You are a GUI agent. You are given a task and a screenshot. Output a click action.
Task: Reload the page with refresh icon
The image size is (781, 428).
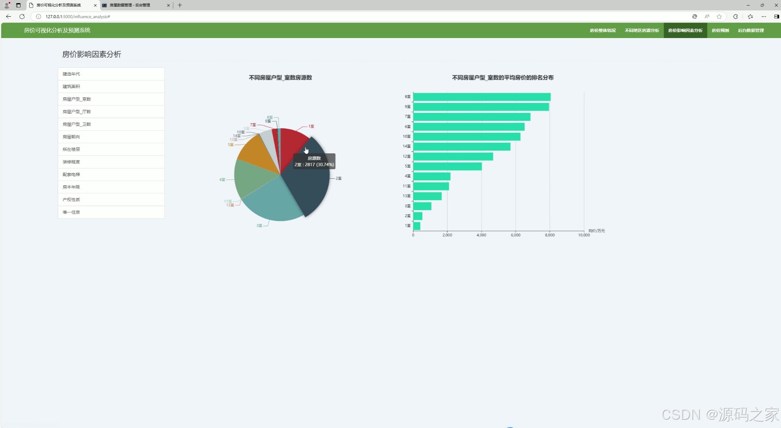(x=22, y=17)
